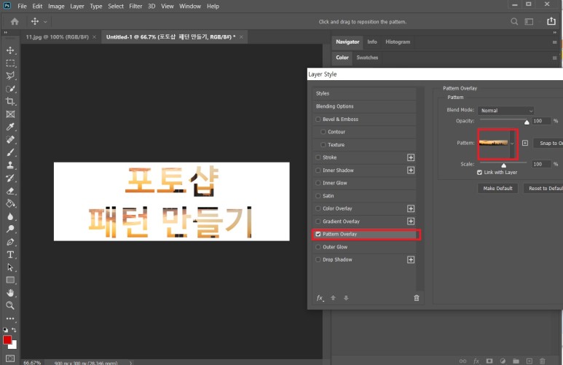Select the Polygonal Lasso tool
This screenshot has width=563, height=365.
coord(10,76)
